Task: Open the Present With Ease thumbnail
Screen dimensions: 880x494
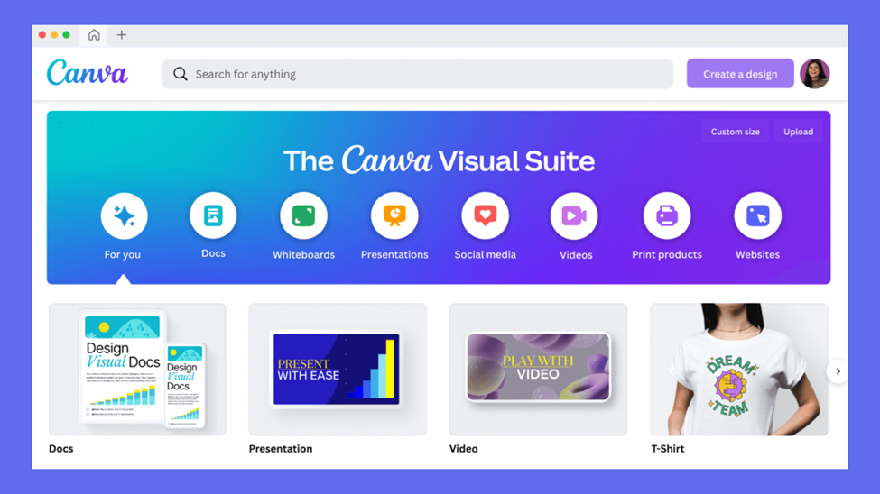Action: [338, 370]
